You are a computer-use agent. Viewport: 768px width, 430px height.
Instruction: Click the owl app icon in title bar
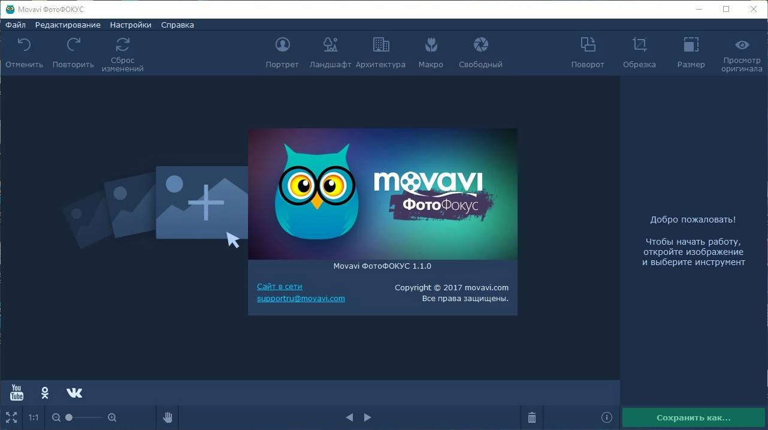point(10,9)
